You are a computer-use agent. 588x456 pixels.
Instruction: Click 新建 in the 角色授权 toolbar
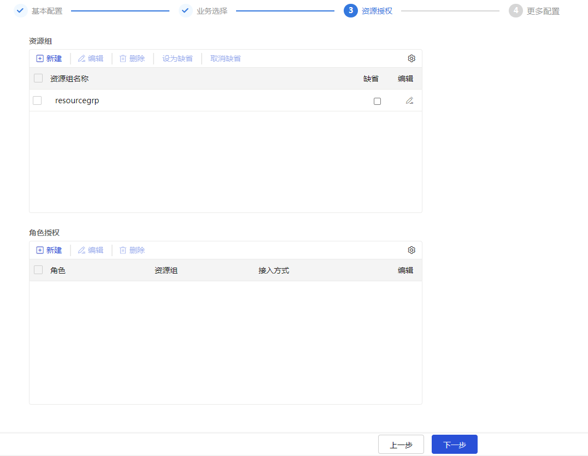(x=49, y=250)
